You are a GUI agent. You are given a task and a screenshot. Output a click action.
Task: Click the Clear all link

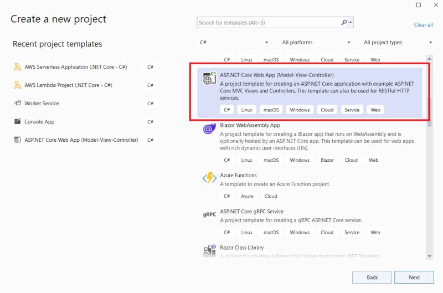tap(423, 25)
